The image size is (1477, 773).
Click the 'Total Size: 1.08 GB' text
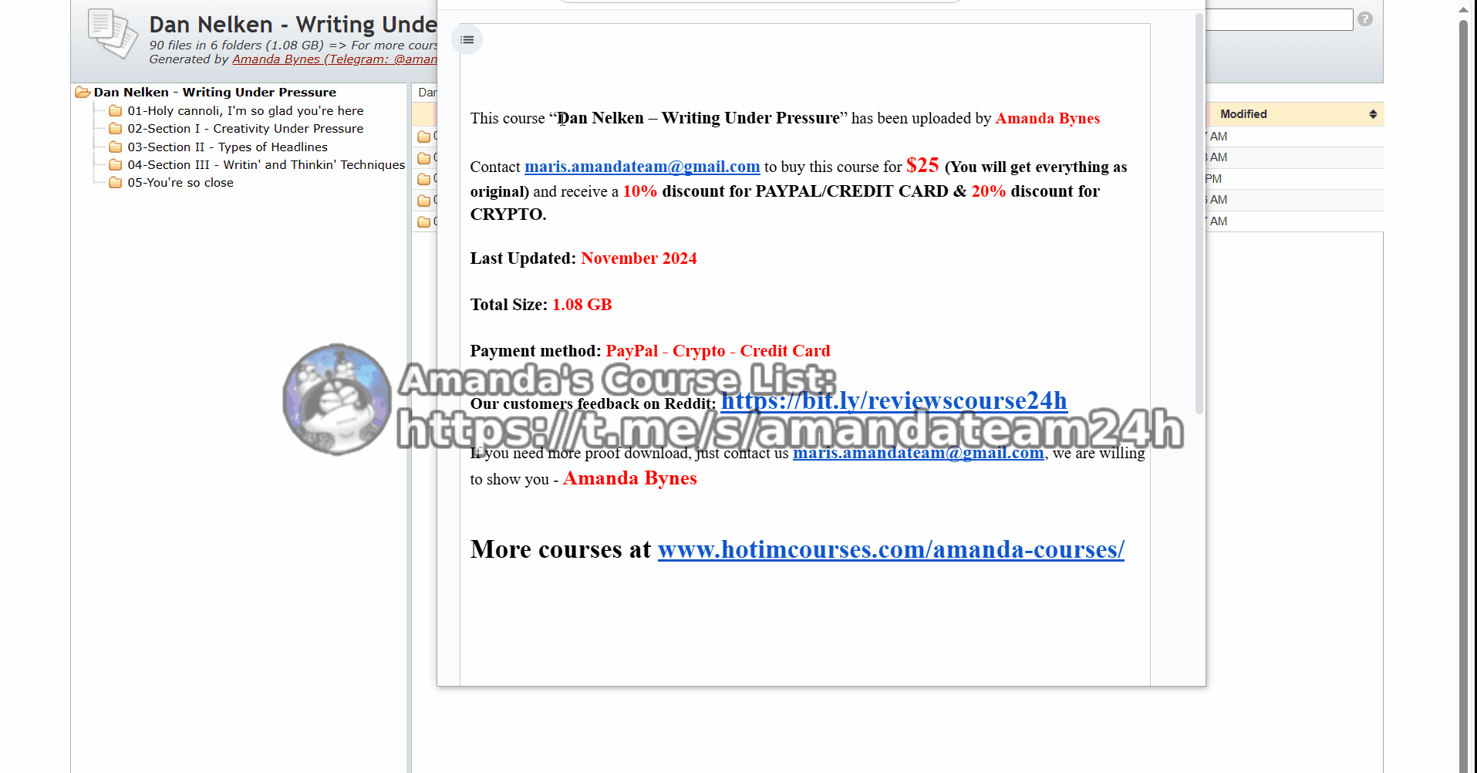pyautogui.click(x=541, y=305)
